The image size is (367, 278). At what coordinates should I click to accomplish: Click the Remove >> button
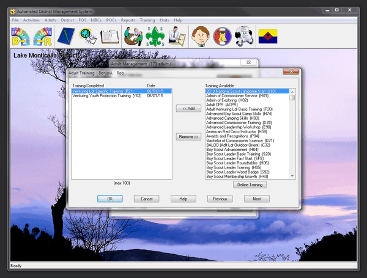(188, 137)
